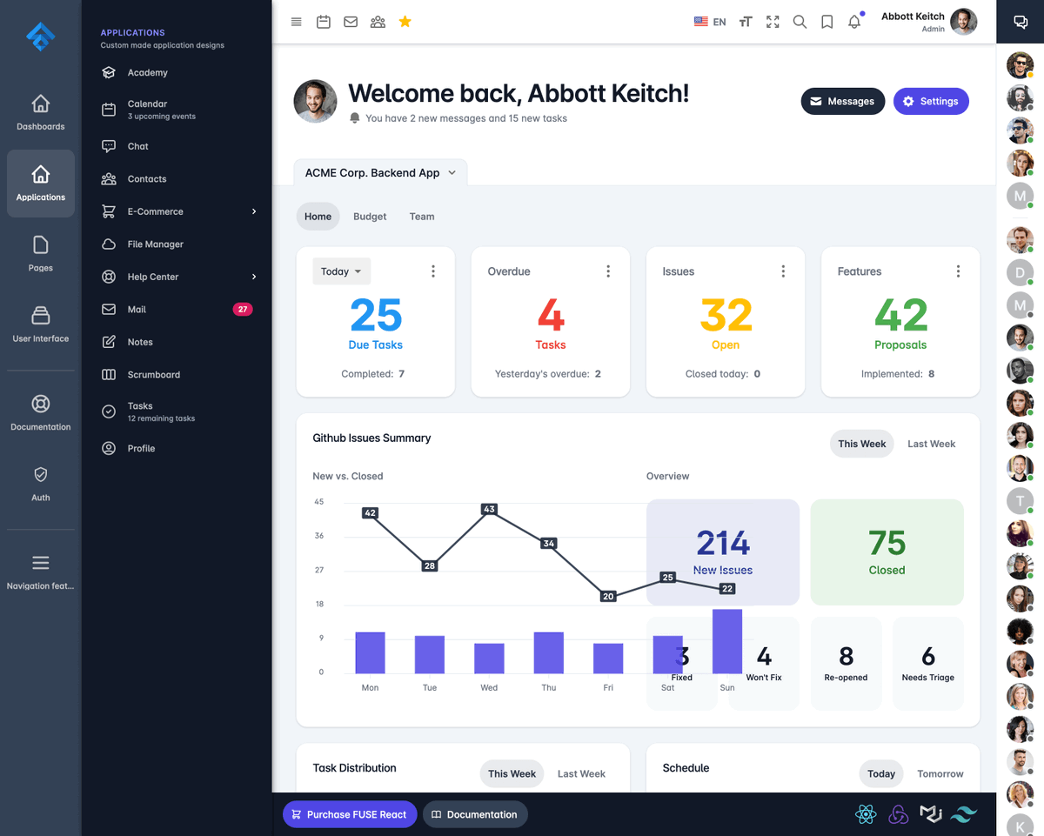
Task: Go to Dashboards in left rail
Action: [x=41, y=113]
